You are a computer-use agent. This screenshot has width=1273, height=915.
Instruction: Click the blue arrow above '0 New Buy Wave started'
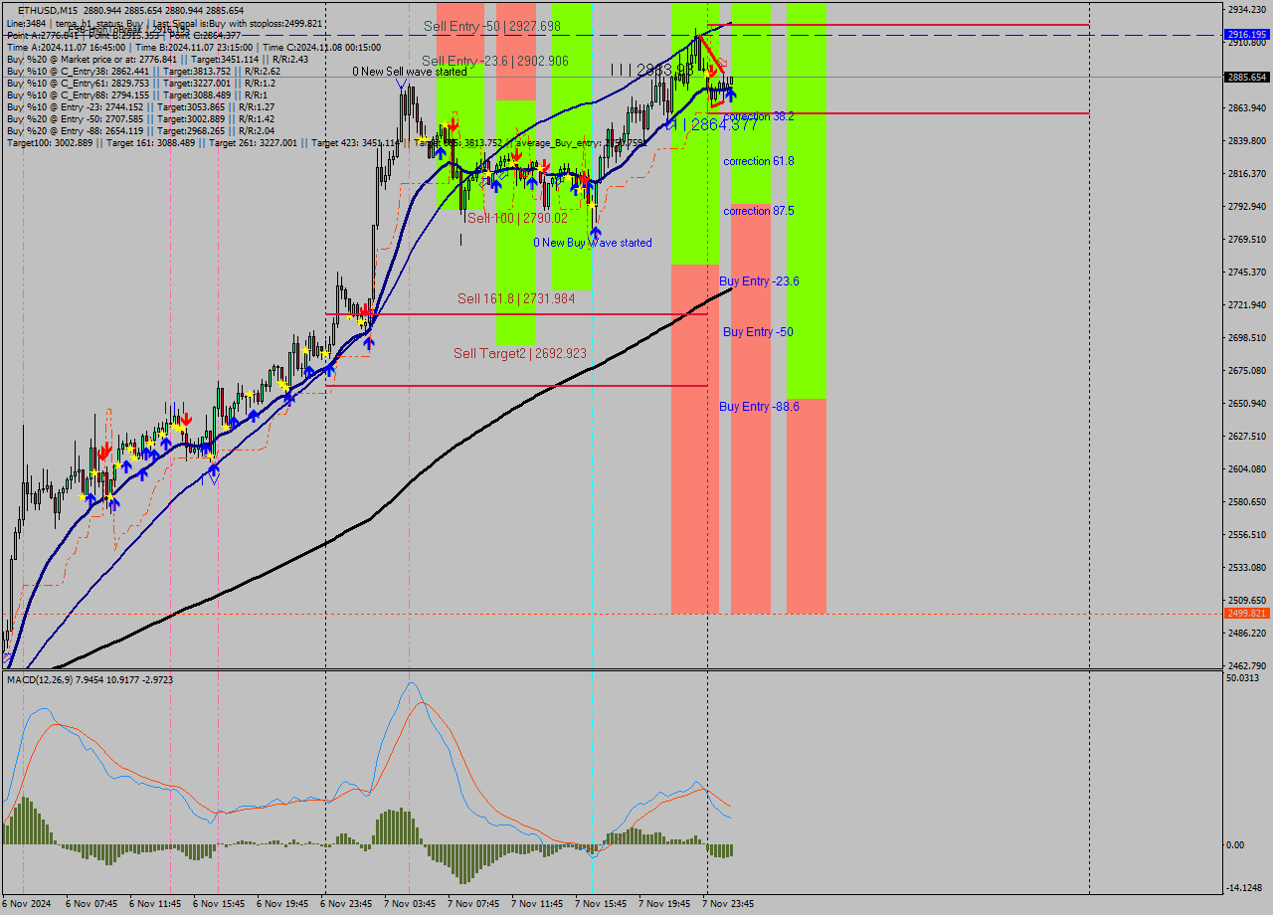click(x=595, y=232)
